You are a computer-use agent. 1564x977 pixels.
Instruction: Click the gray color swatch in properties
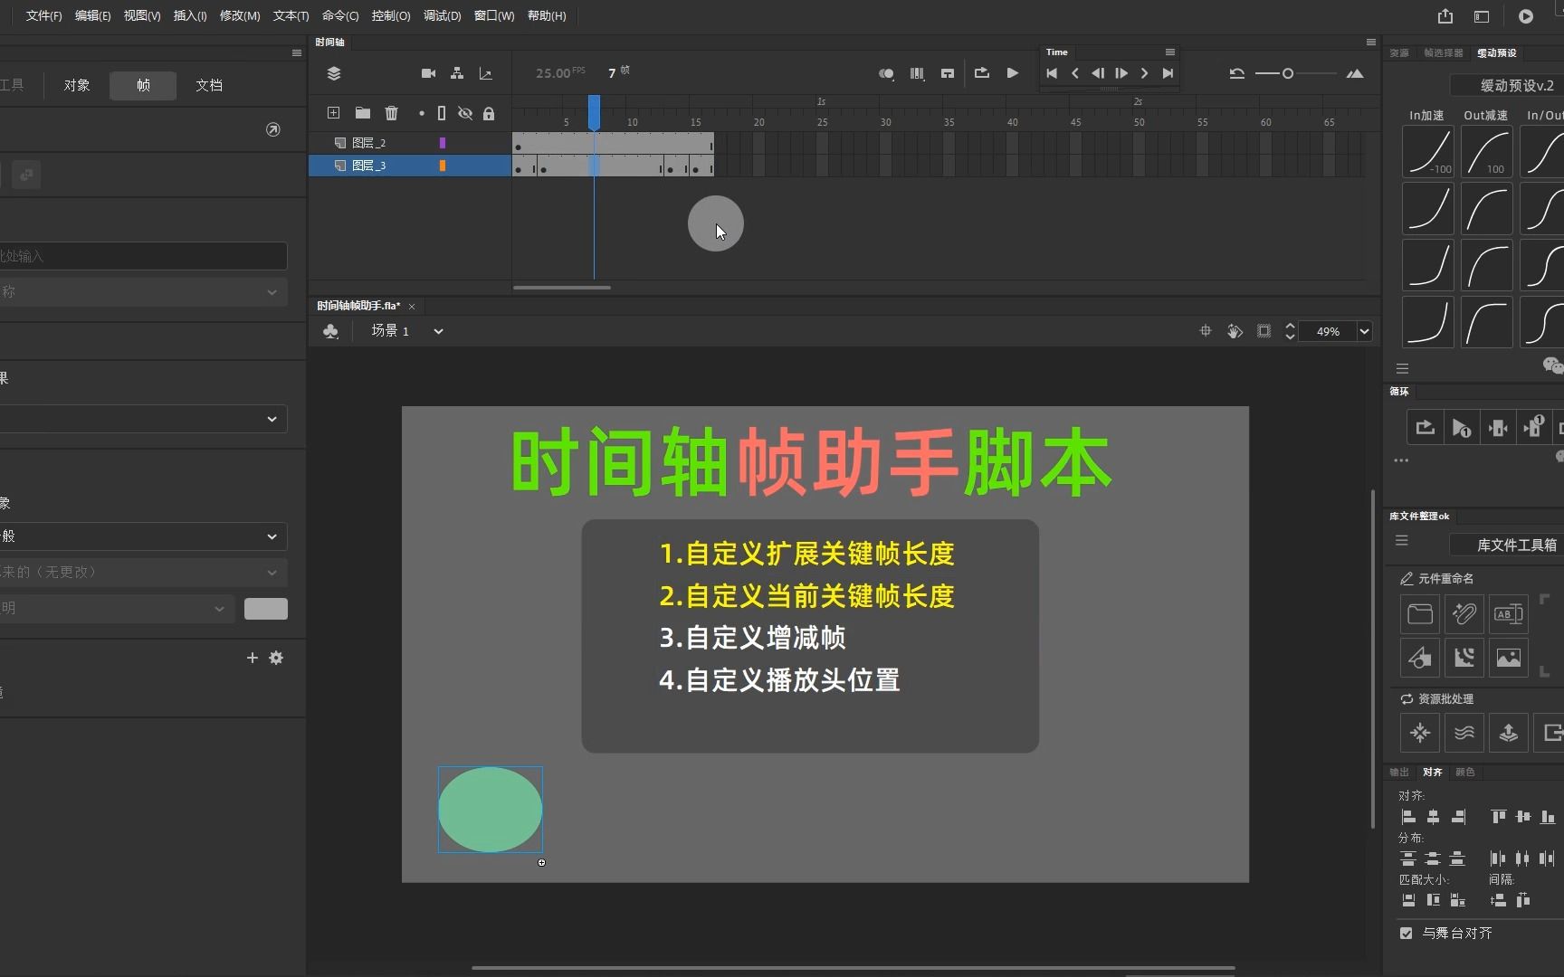(266, 609)
